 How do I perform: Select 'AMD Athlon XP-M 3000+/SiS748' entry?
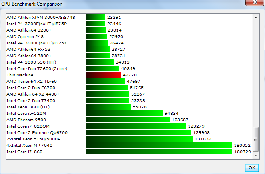pyautogui.click(x=41, y=17)
